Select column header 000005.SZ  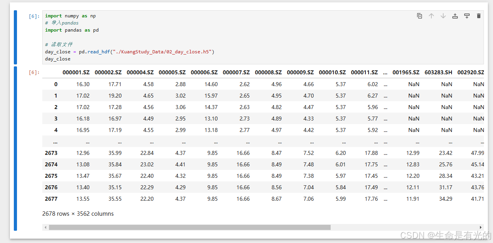[x=172, y=72]
